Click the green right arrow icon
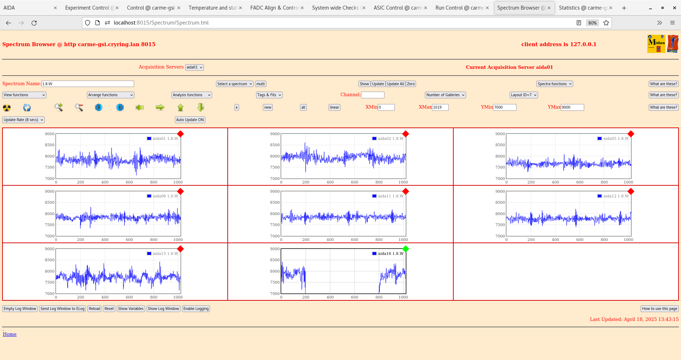Image resolution: width=681 pixels, height=360 pixels. click(160, 107)
